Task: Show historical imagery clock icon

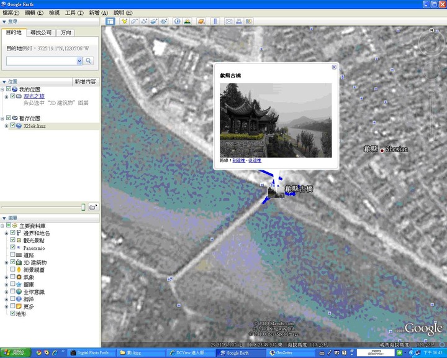Action: [x=178, y=21]
